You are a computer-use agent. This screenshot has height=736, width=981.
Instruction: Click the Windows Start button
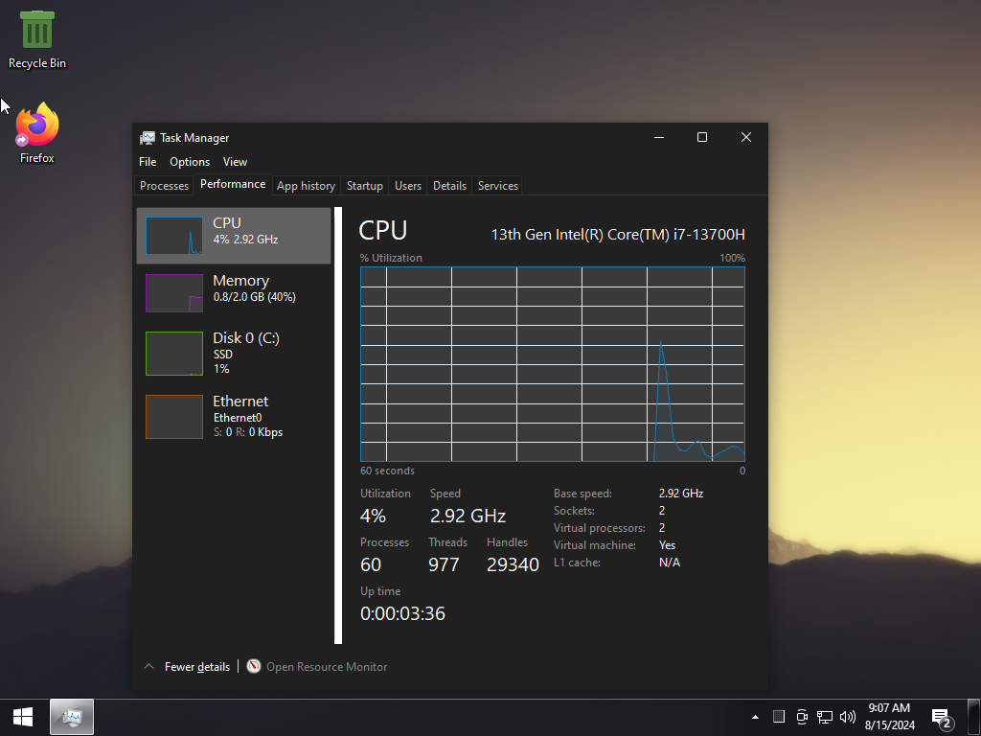(23, 717)
